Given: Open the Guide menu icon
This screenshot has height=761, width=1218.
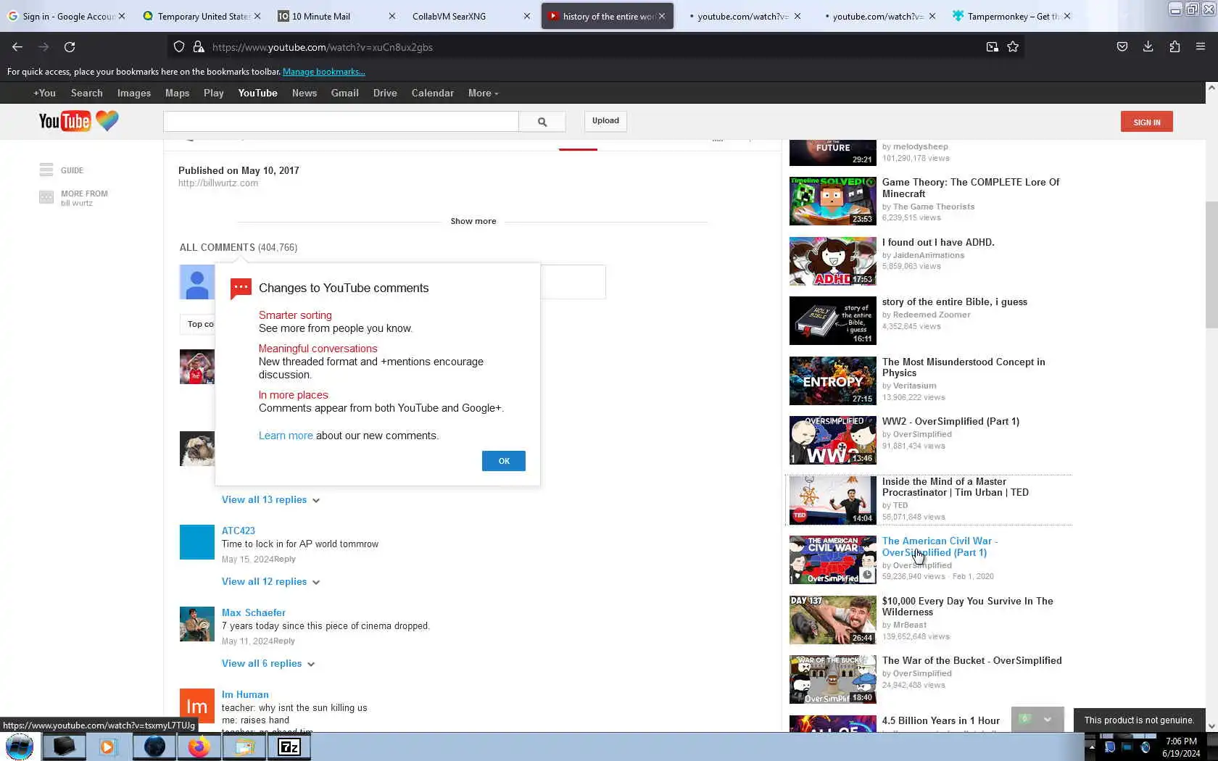Looking at the screenshot, I should pyautogui.click(x=46, y=170).
